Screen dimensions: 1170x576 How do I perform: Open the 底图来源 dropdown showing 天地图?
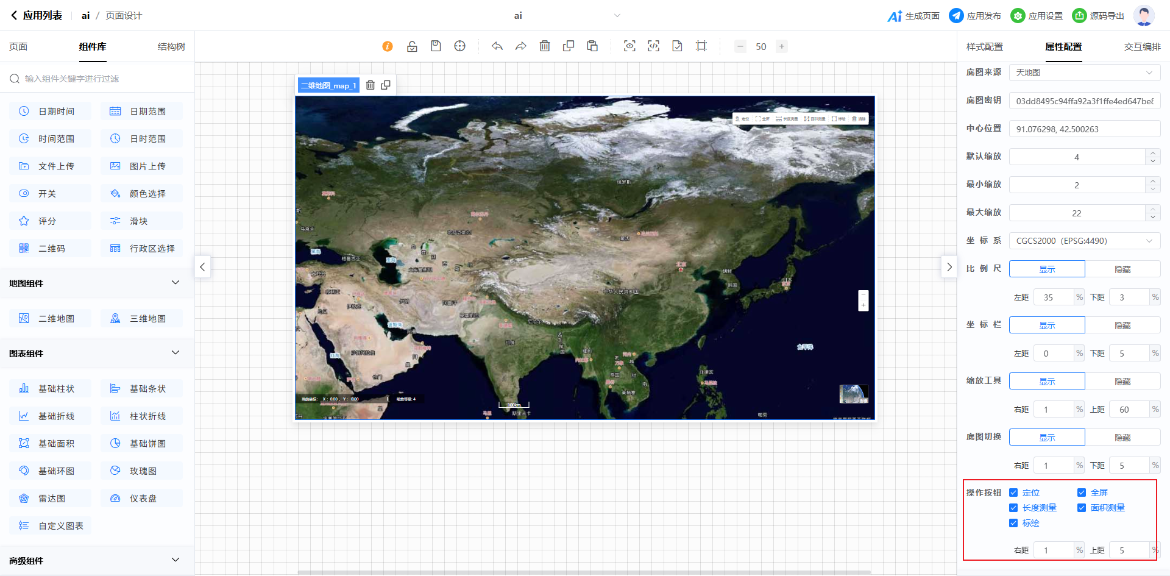pos(1084,73)
